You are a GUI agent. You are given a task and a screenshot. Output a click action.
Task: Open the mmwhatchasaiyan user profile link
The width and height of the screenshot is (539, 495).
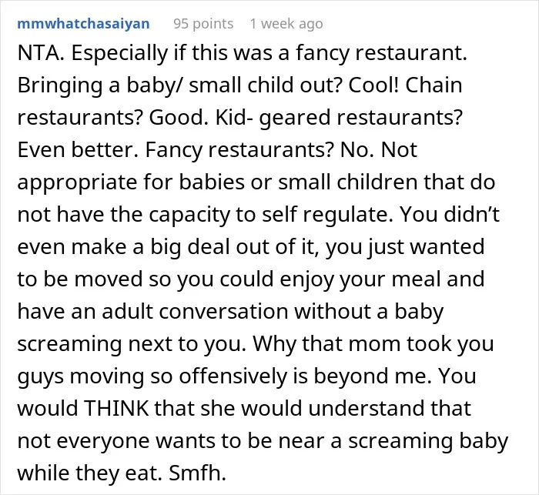tap(83, 24)
